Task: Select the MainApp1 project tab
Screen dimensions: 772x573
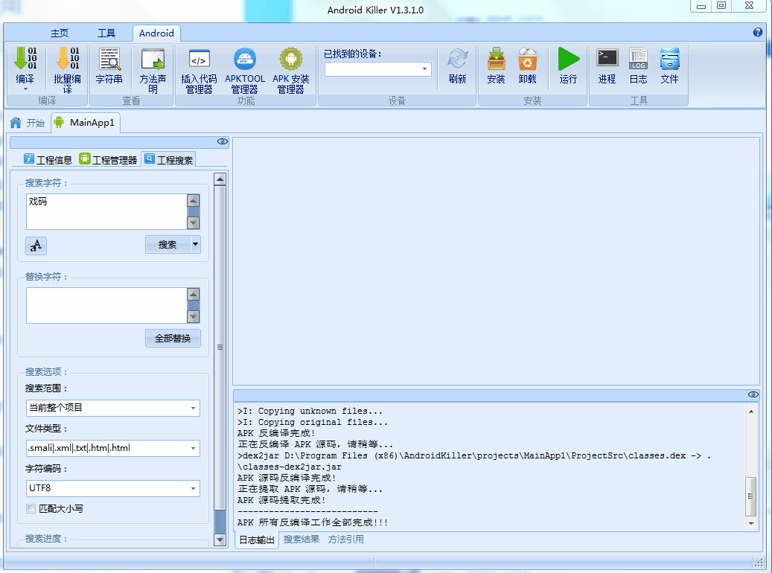Action: tap(85, 123)
